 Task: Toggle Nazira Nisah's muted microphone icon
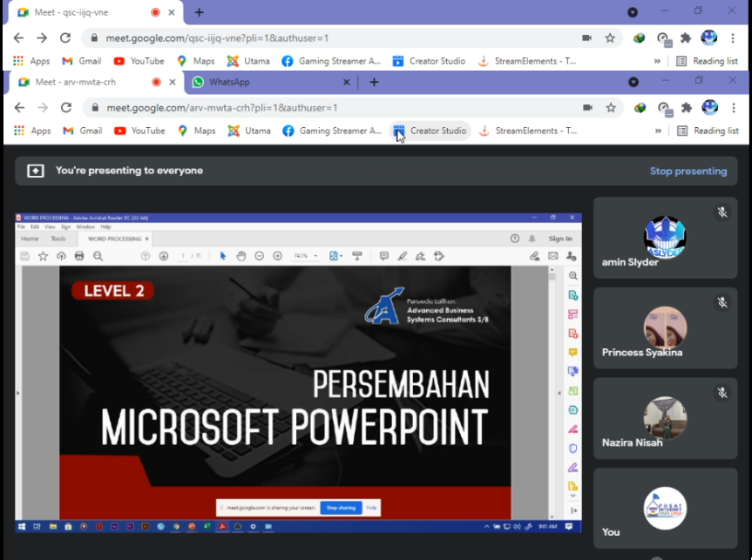click(722, 394)
